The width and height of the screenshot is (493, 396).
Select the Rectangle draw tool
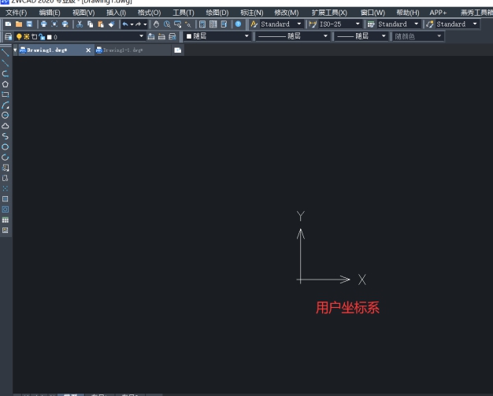6,94
